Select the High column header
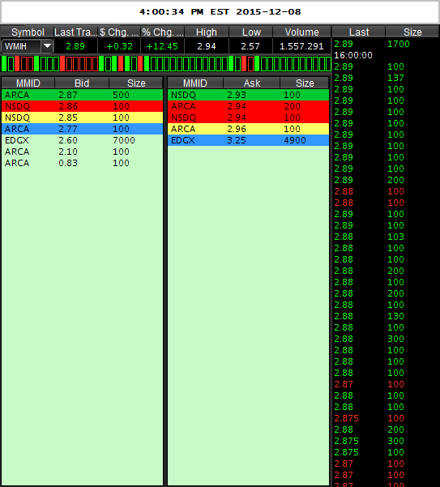Screen dimensions: 440x487 (207, 32)
